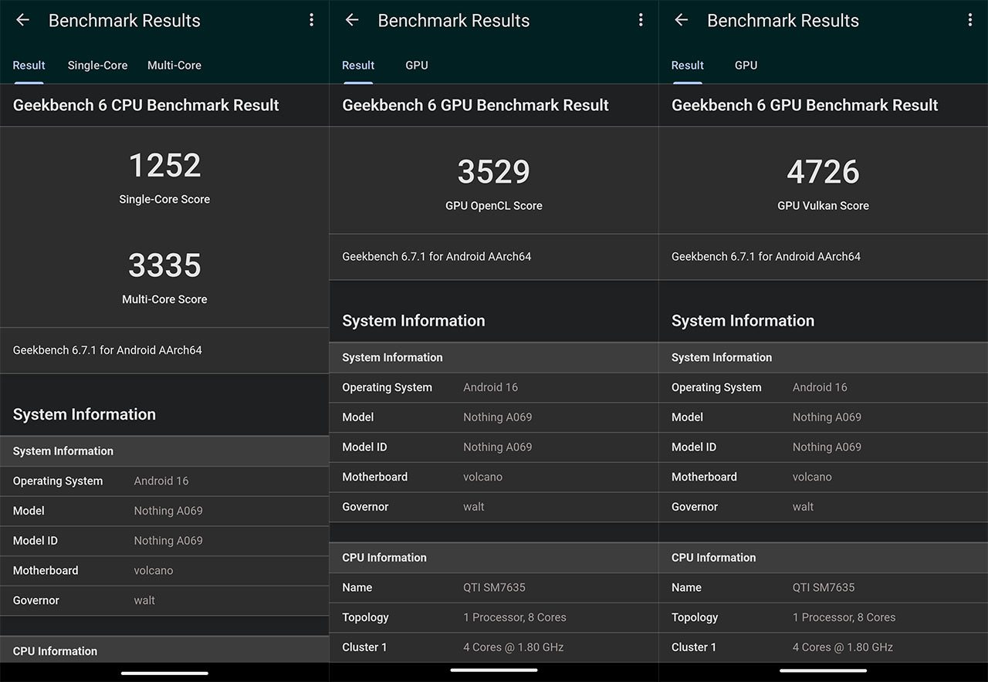Click the "Single-Core Score" label under 1252
Screen dimensions: 988x682
coord(164,199)
